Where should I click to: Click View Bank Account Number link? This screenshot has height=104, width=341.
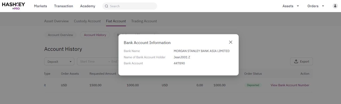(x=290, y=85)
